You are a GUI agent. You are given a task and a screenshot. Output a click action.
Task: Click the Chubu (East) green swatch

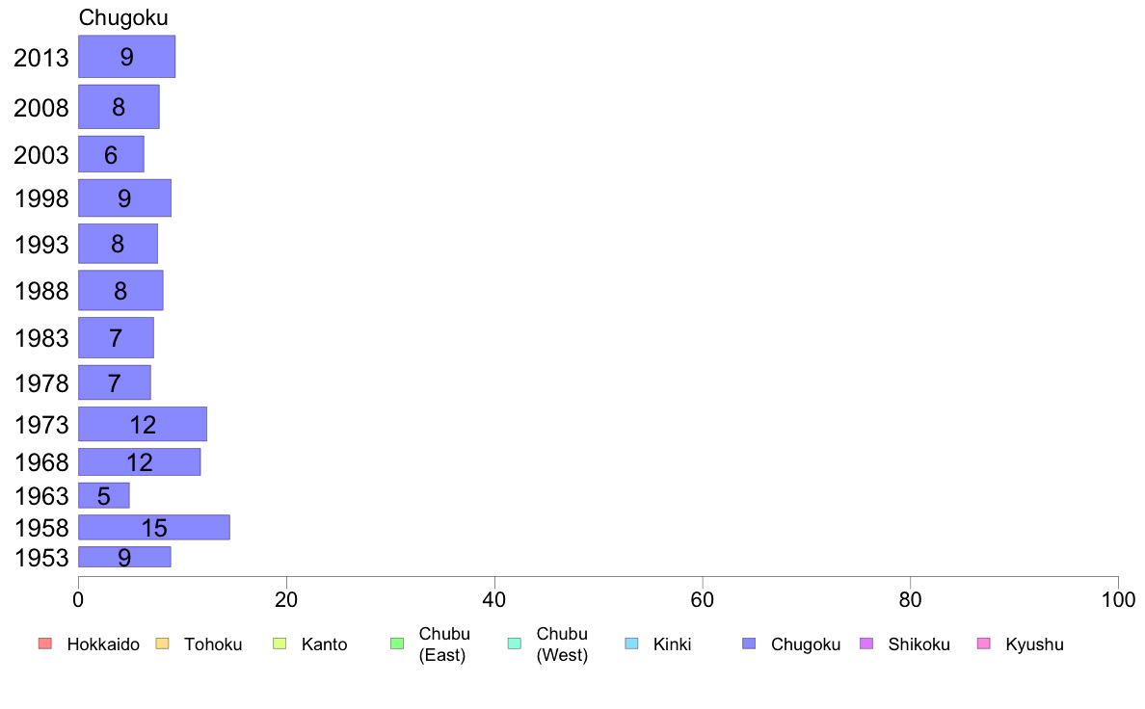(x=397, y=643)
